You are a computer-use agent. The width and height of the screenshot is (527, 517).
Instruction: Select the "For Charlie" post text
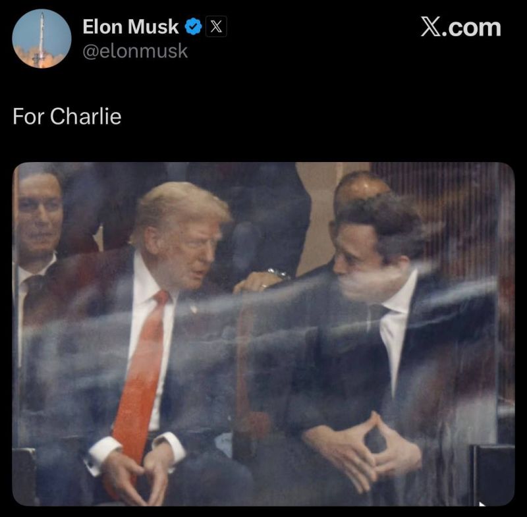pos(67,117)
